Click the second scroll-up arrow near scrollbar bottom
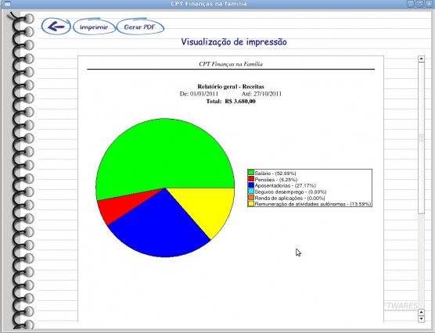 coord(421,313)
